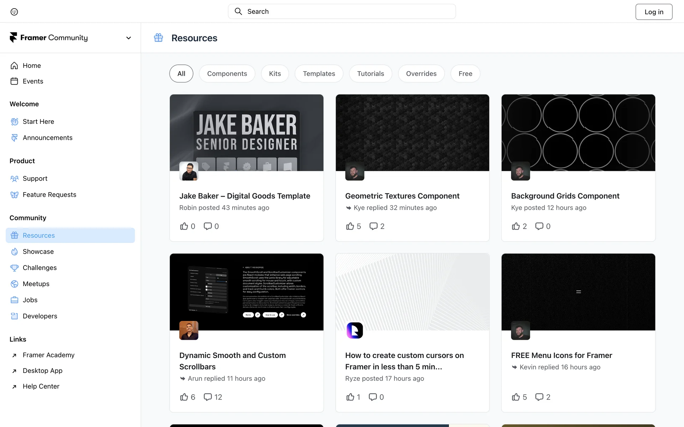Open the Meetups globe icon
684x427 pixels.
point(14,284)
